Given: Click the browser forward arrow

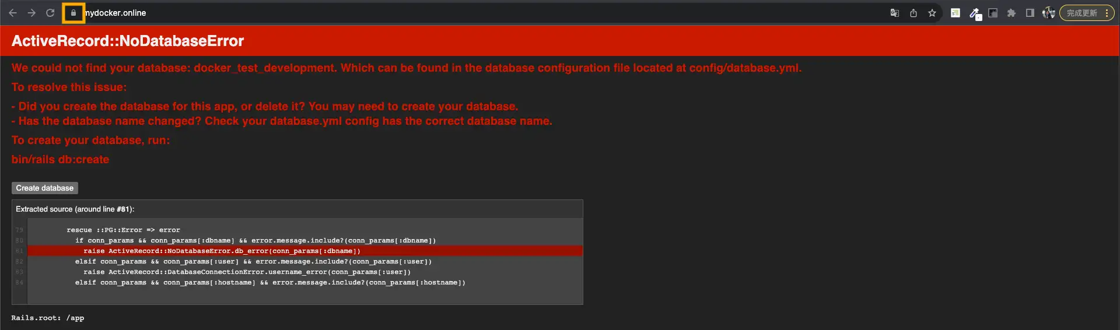Looking at the screenshot, I should (x=32, y=13).
